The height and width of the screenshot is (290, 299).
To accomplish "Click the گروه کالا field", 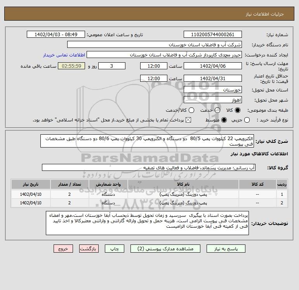I will [149, 168].
